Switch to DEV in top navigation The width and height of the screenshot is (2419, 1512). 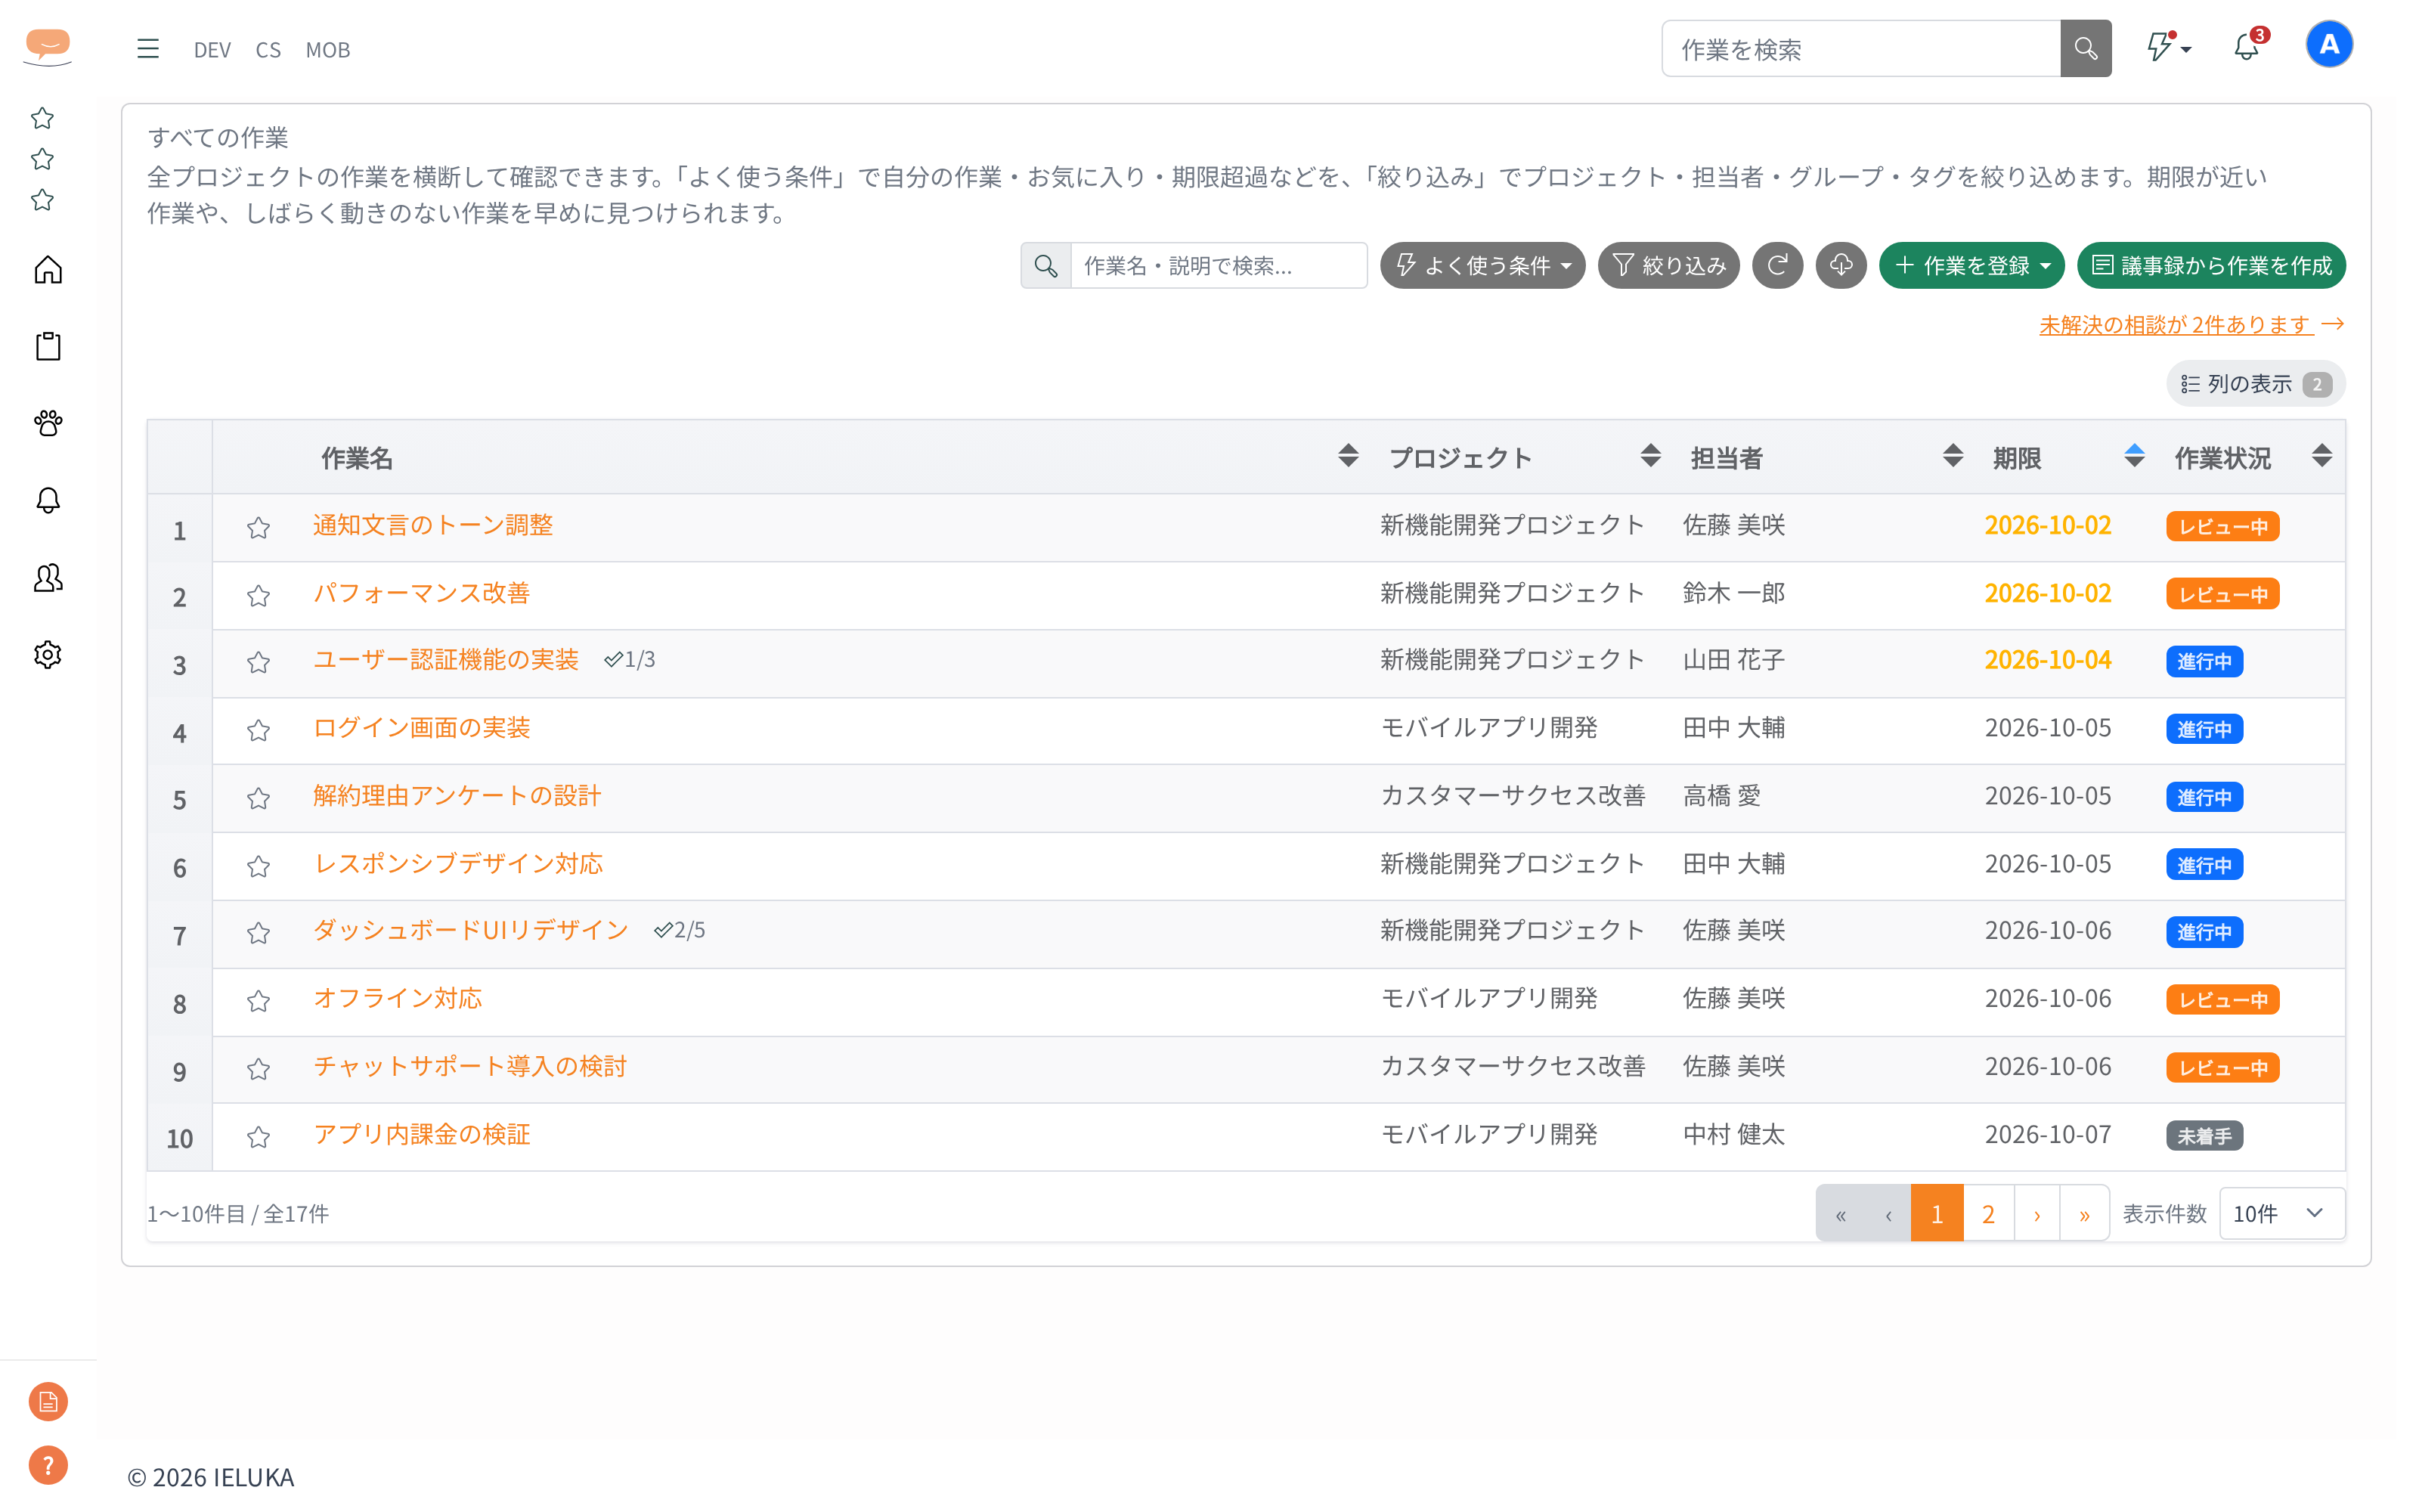coord(212,50)
